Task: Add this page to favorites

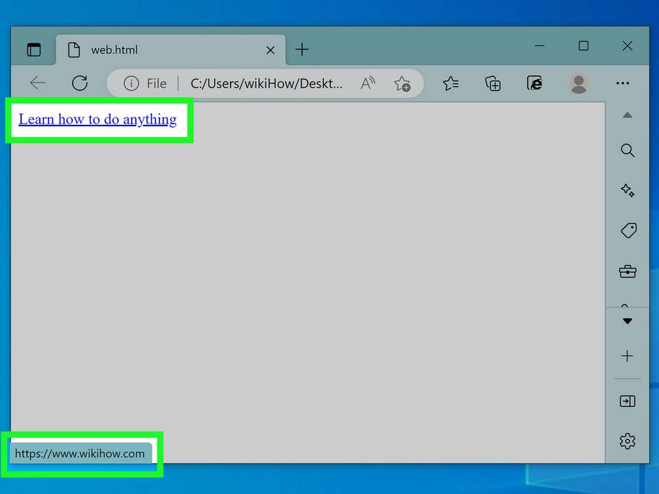Action: pos(402,83)
